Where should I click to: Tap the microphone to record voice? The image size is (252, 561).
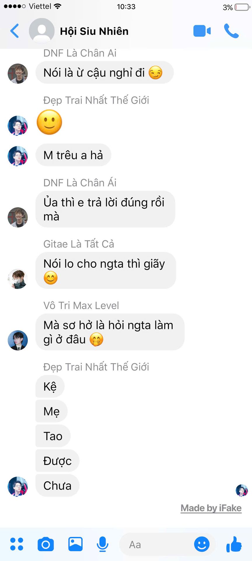[x=103, y=544]
